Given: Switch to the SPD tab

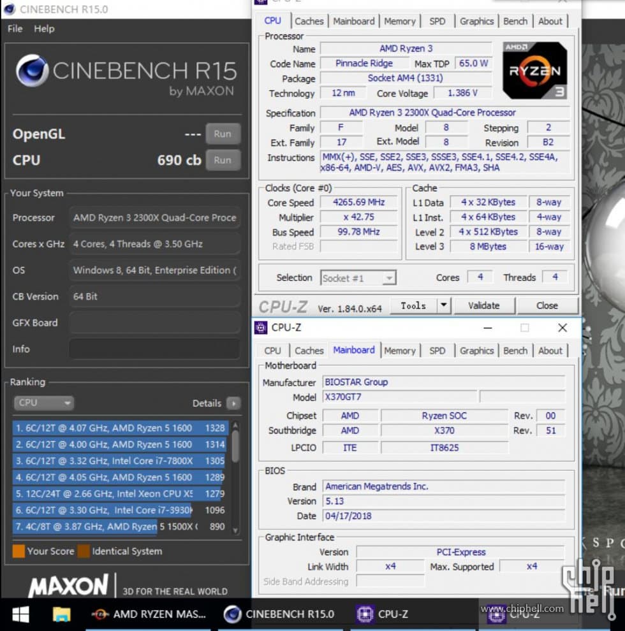Looking at the screenshot, I should pos(438,350).
